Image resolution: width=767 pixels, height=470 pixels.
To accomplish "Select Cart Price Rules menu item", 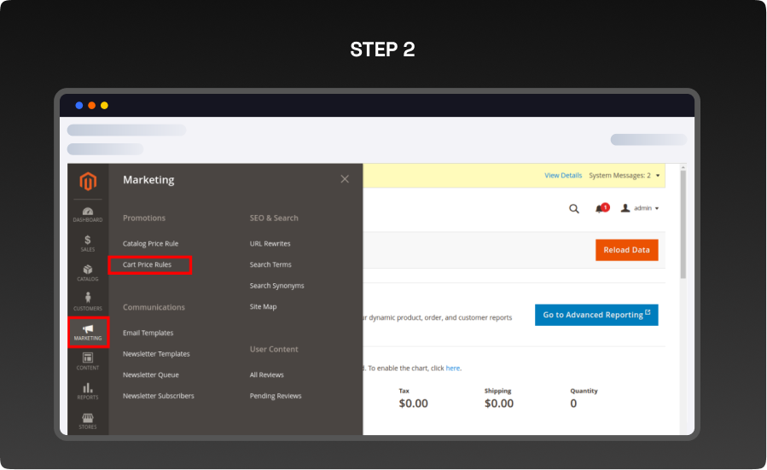I will click(x=148, y=265).
